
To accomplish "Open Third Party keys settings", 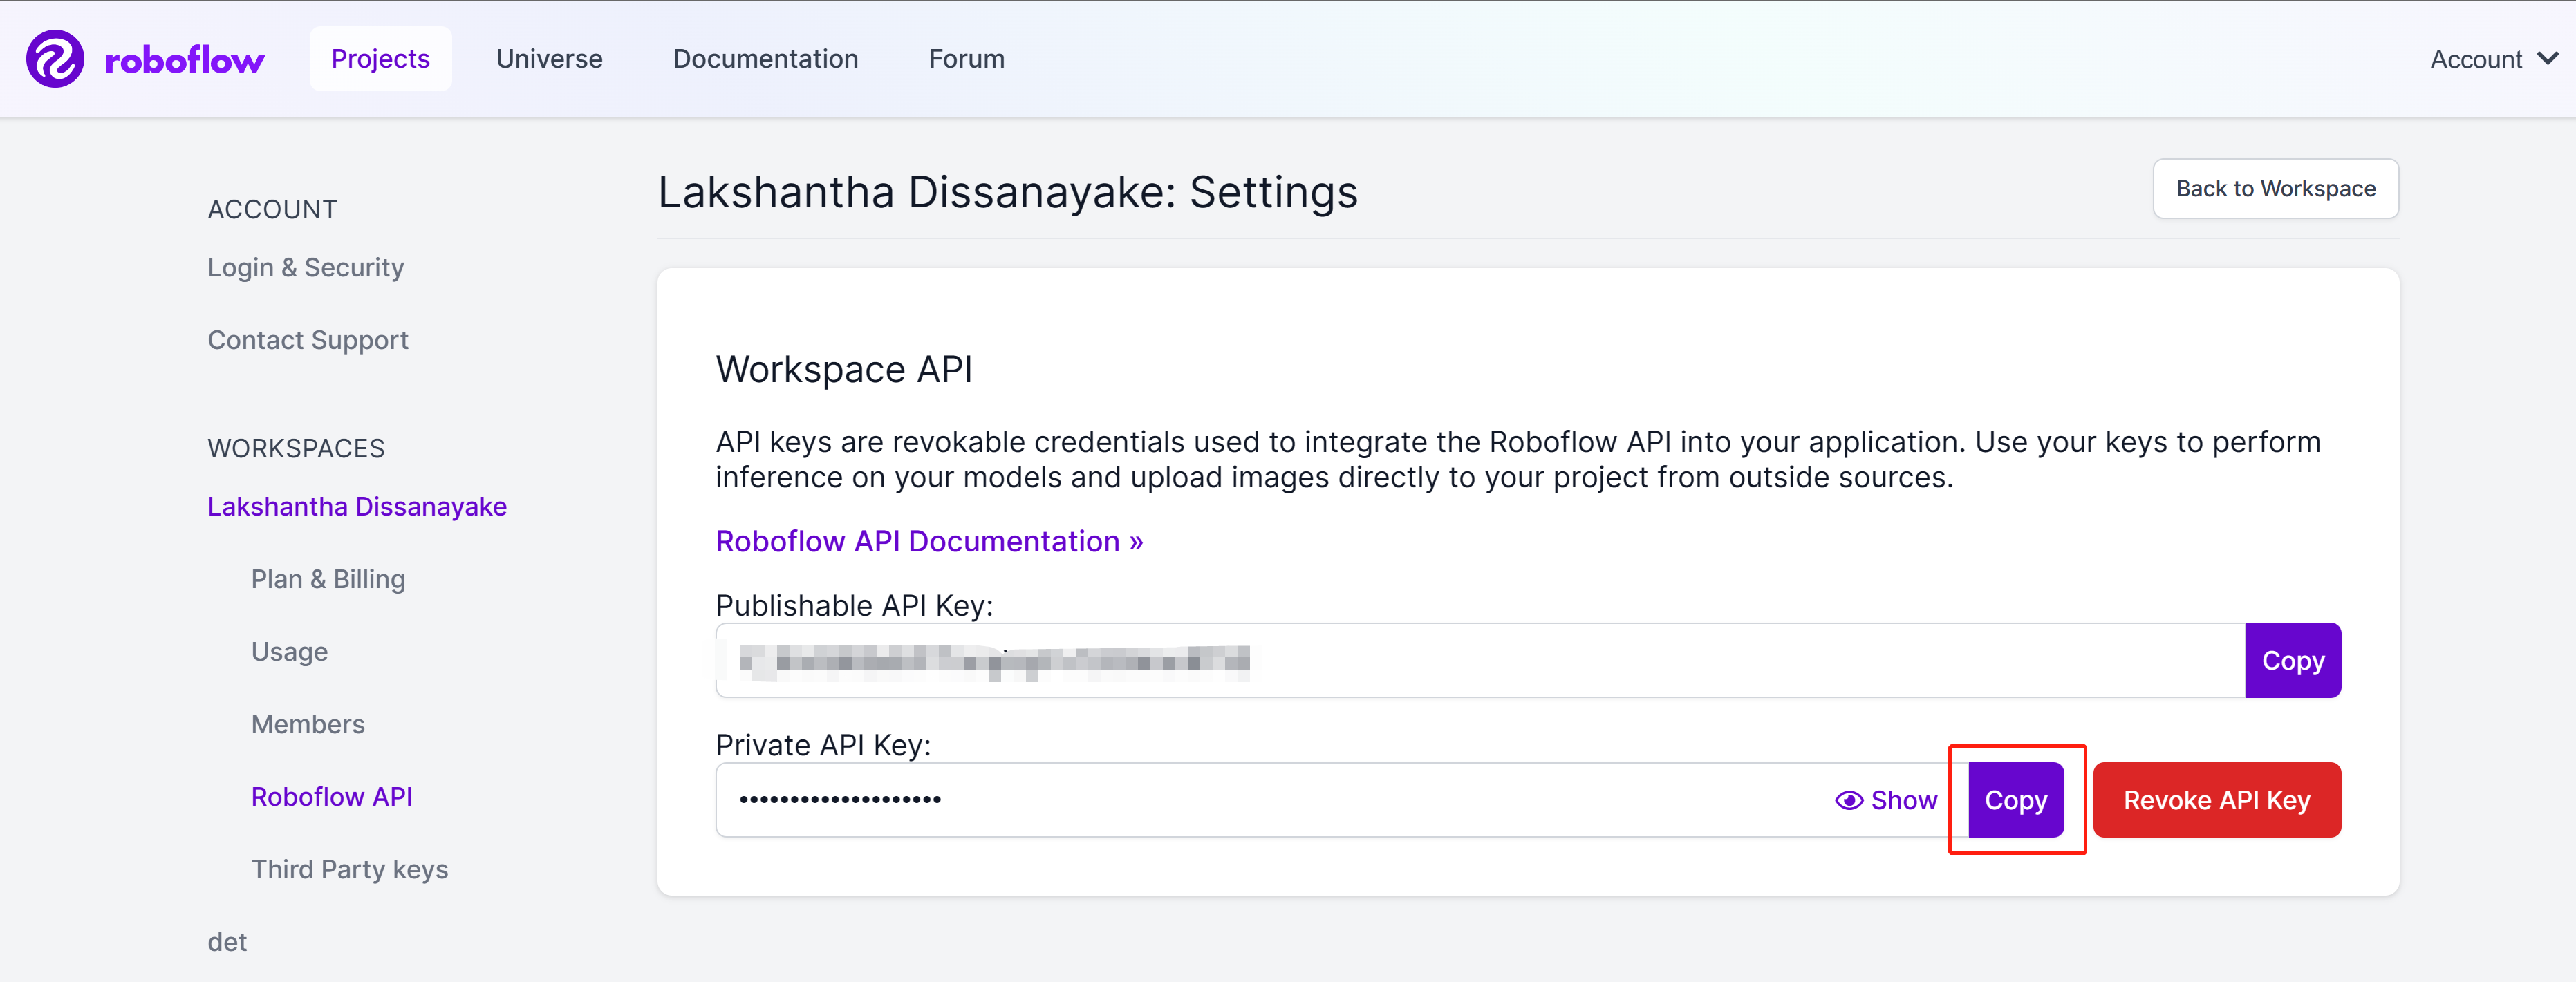I will (349, 869).
